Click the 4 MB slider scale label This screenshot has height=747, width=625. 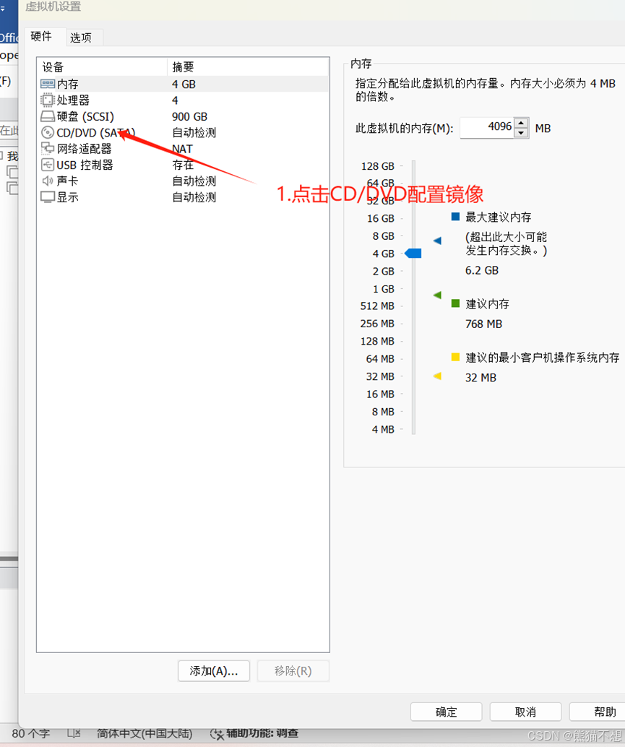[x=383, y=430]
